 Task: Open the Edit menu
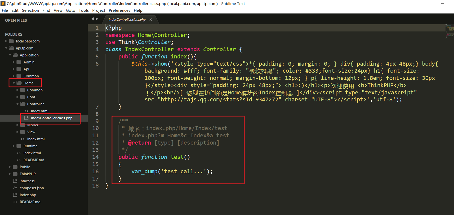click(15, 10)
